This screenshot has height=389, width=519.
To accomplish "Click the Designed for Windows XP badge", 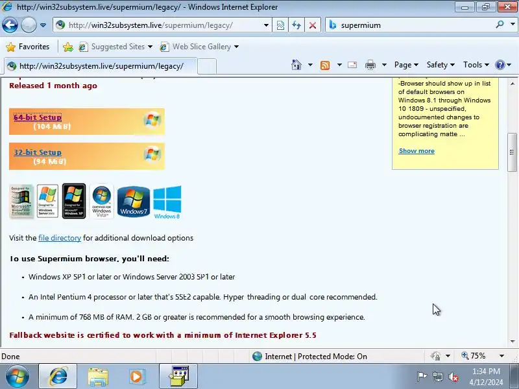I will [74, 201].
